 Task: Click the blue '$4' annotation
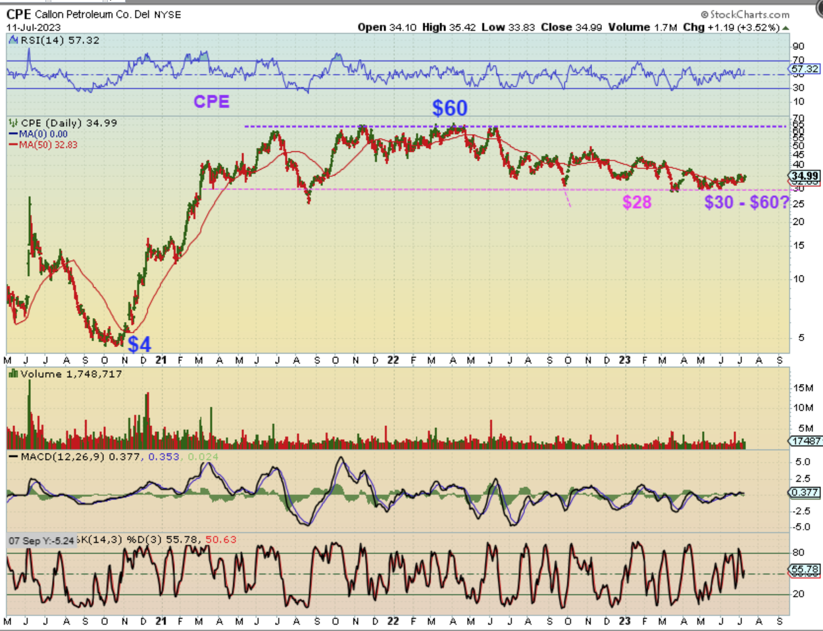point(139,344)
